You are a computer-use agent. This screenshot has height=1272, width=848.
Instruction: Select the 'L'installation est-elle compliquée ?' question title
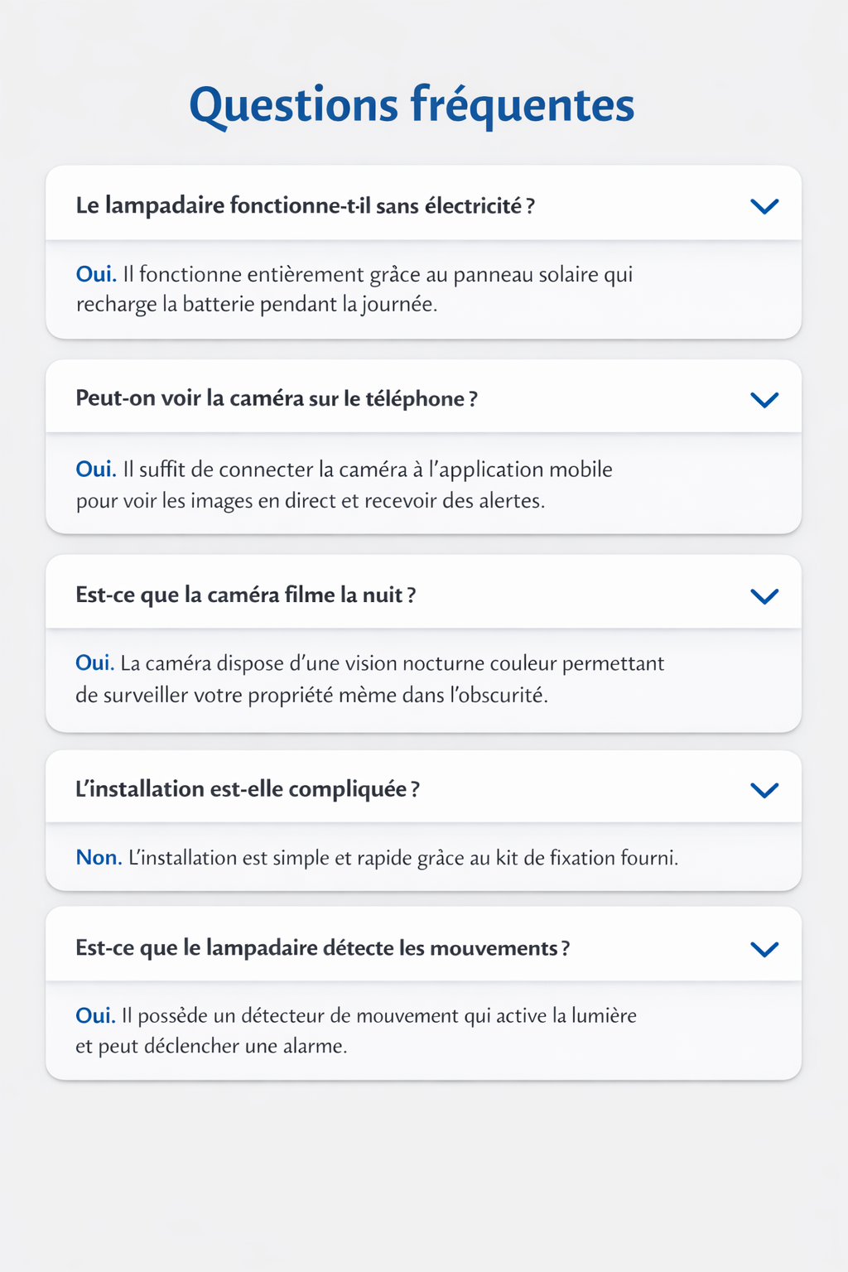coord(247,789)
